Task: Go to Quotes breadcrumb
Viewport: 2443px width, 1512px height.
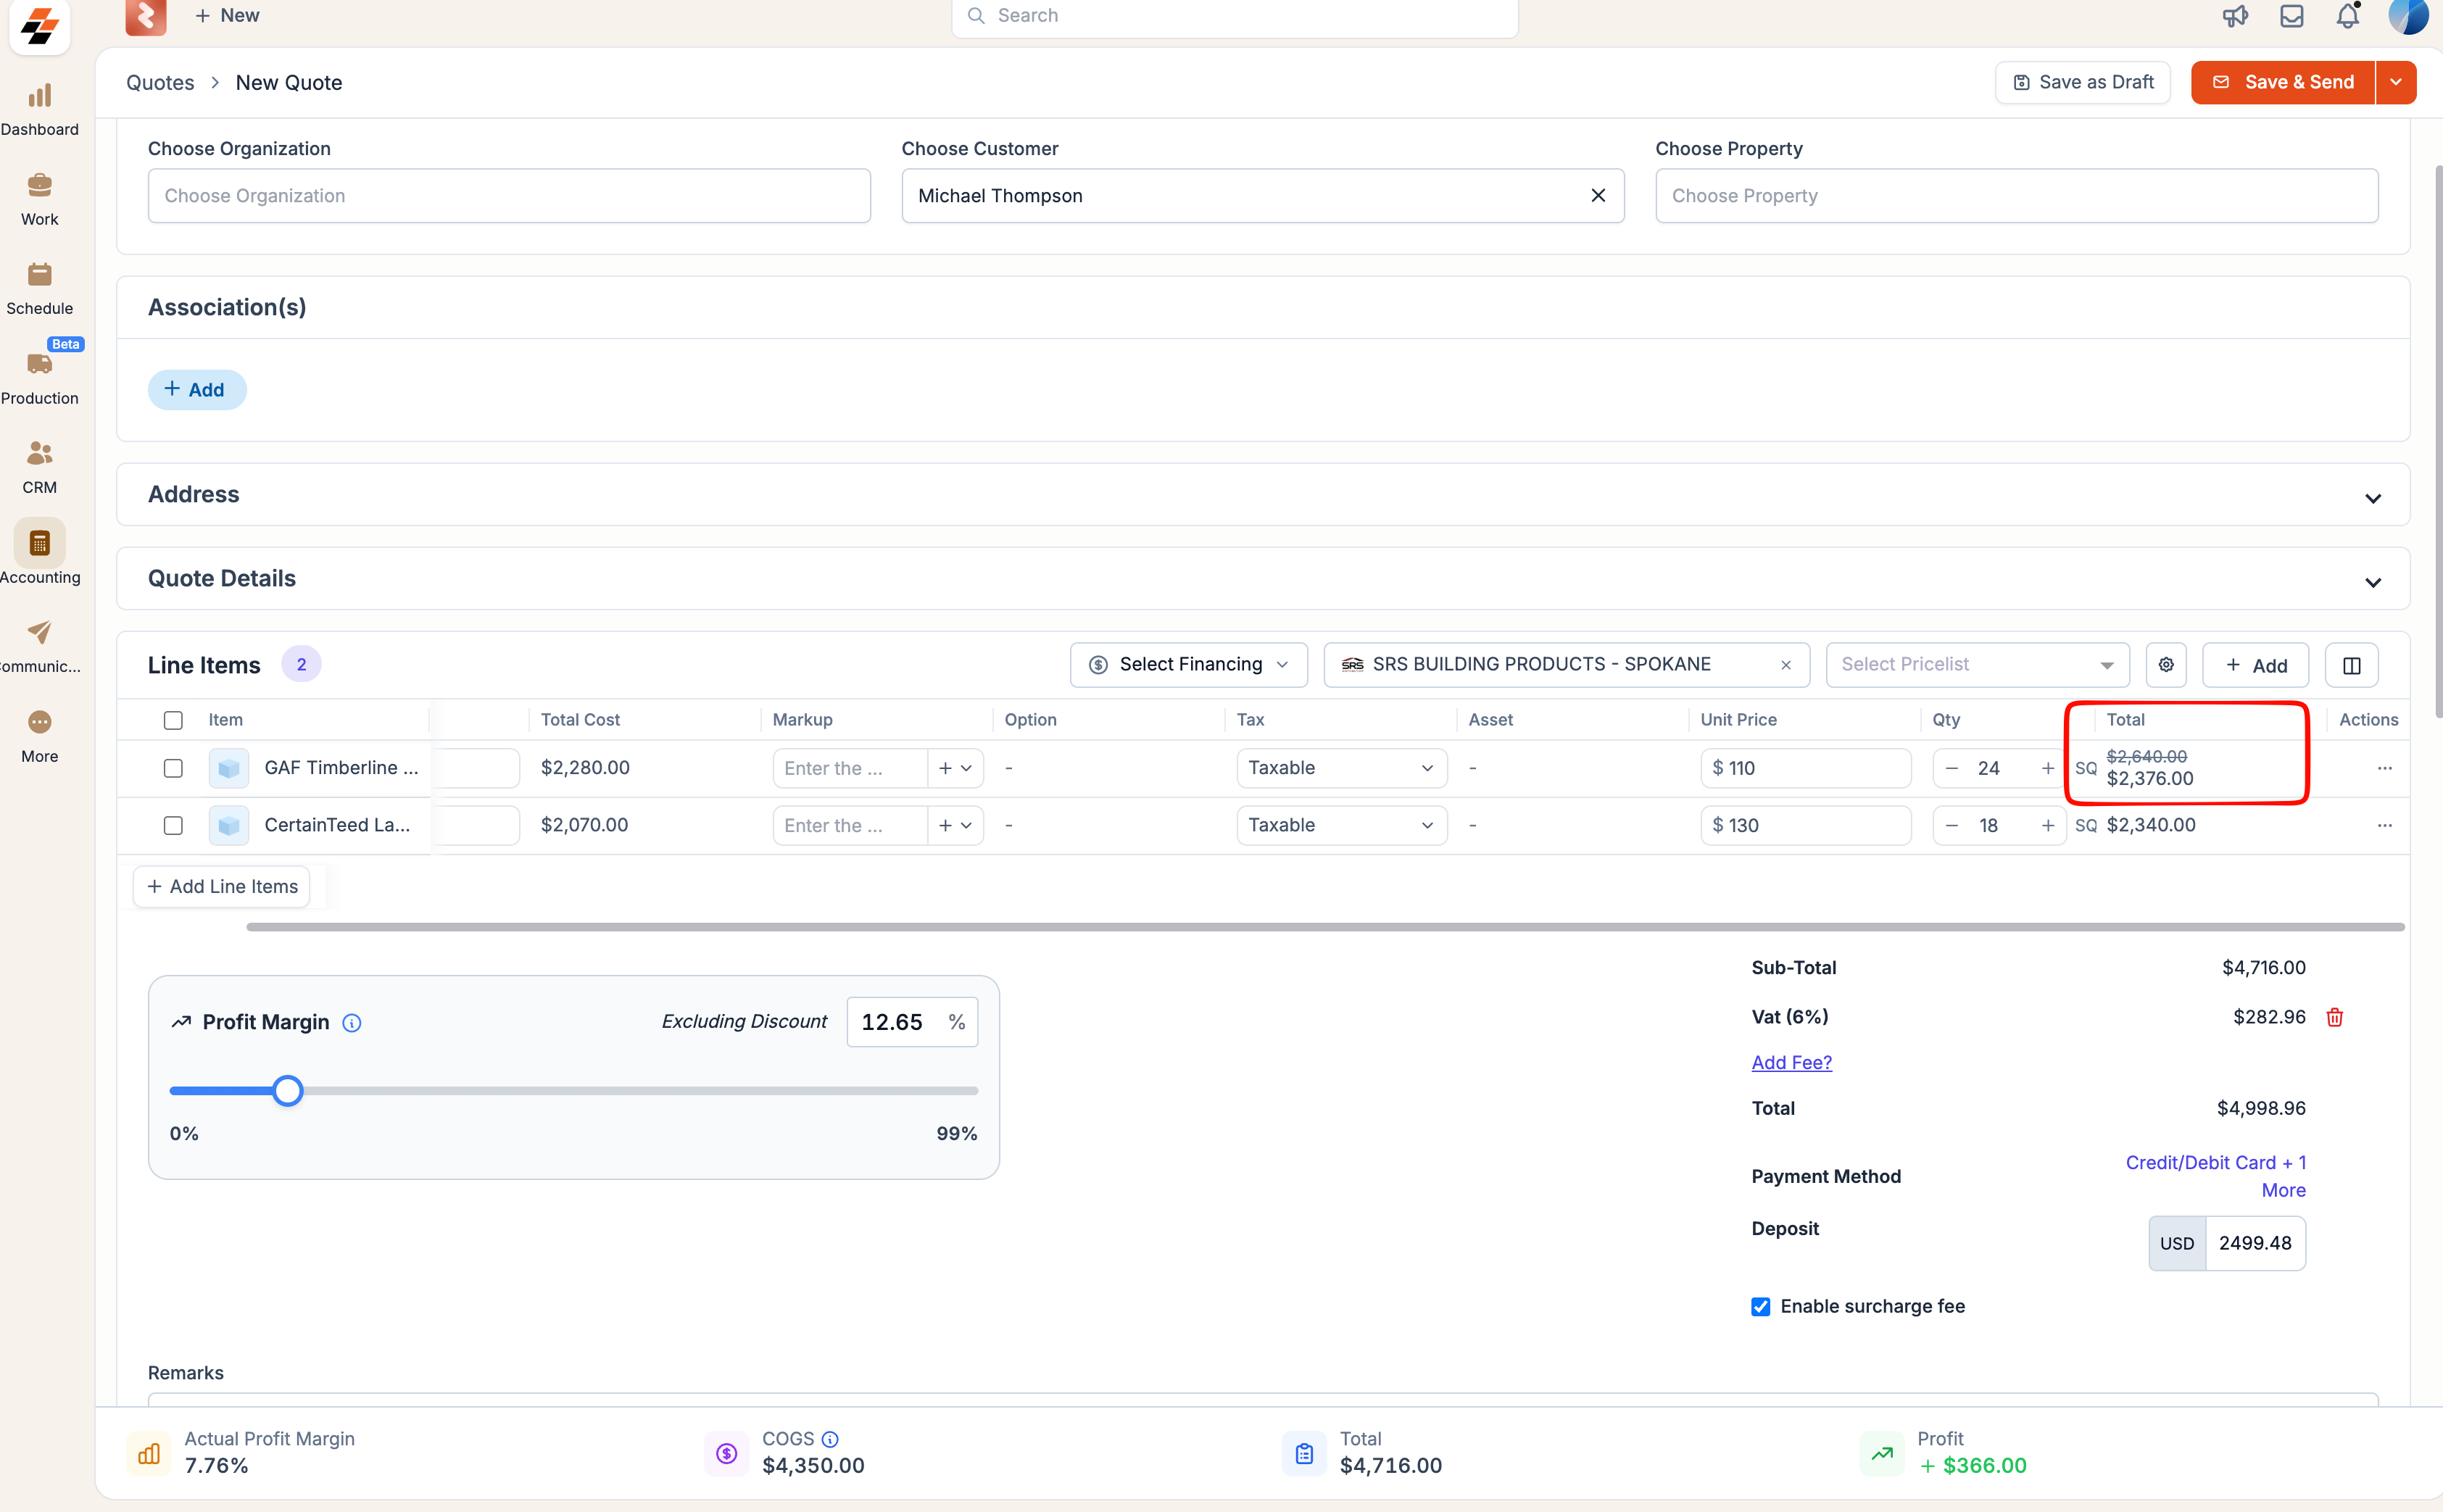Action: coord(160,82)
